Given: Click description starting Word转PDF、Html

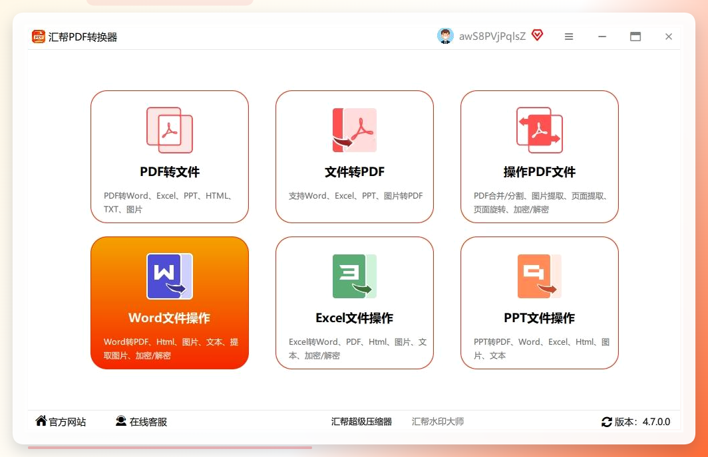Looking at the screenshot, I should pyautogui.click(x=170, y=348).
